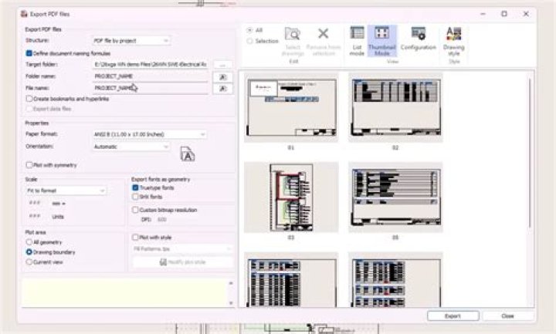The image size is (556, 334).
Task: Select drawing thumbnail 02
Action: 395,108
